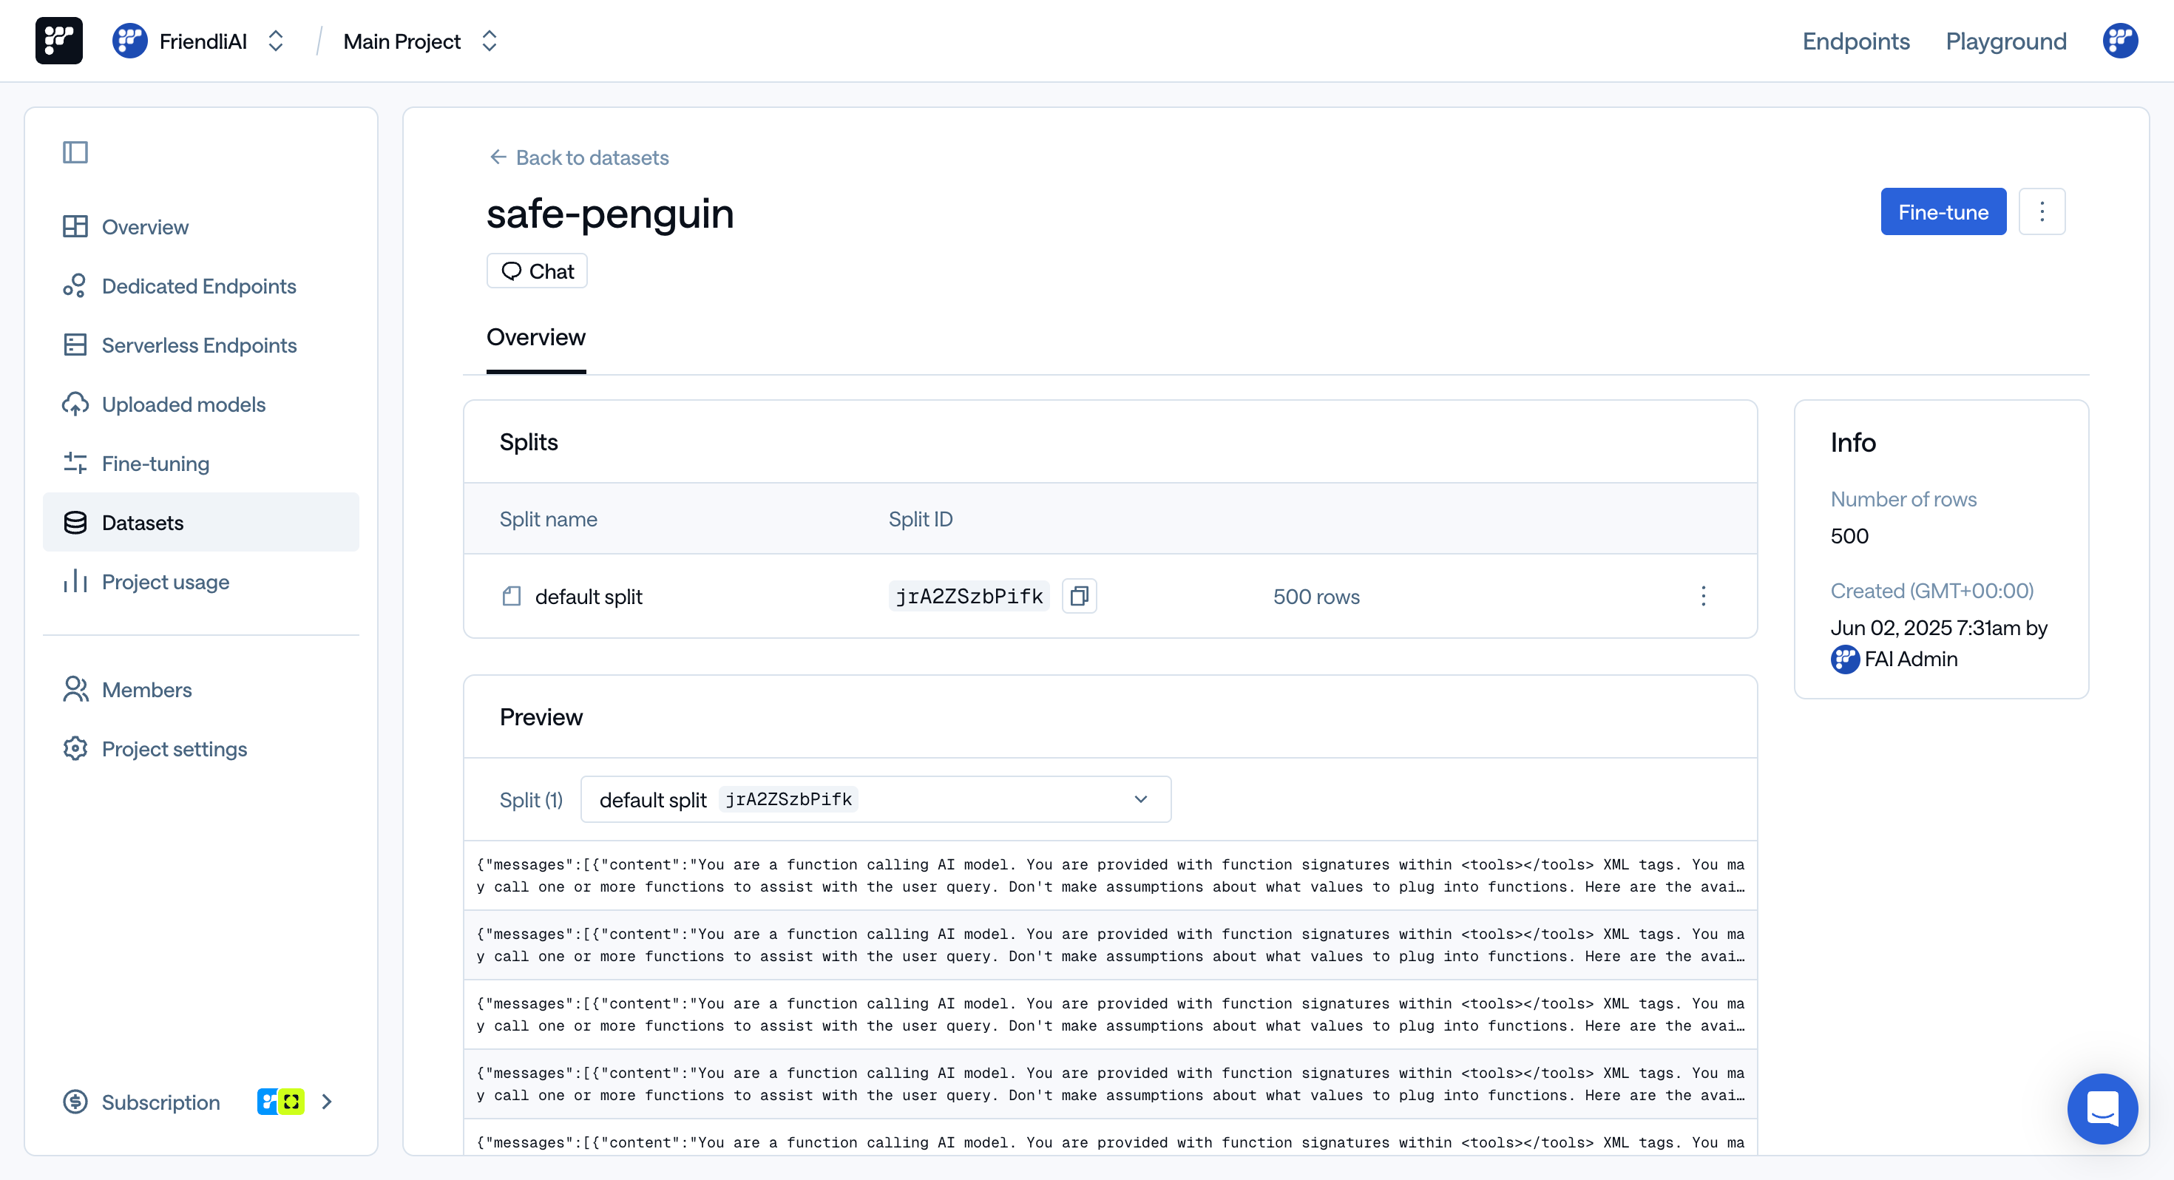Open the chat support widget
The image size is (2174, 1180).
(x=2102, y=1108)
